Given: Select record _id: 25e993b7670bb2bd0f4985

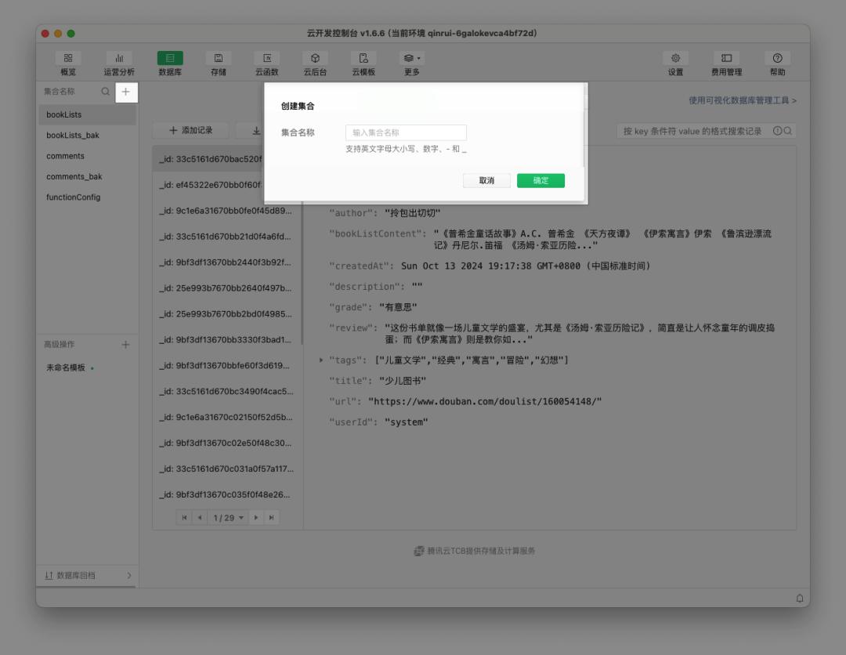Looking at the screenshot, I should click(226, 313).
